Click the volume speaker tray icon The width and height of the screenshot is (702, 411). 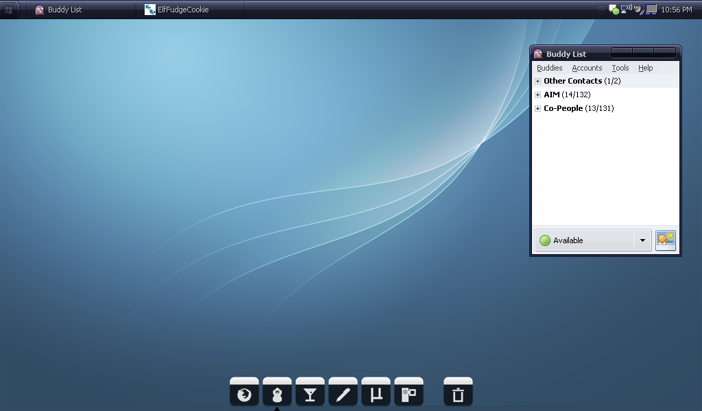coord(638,10)
